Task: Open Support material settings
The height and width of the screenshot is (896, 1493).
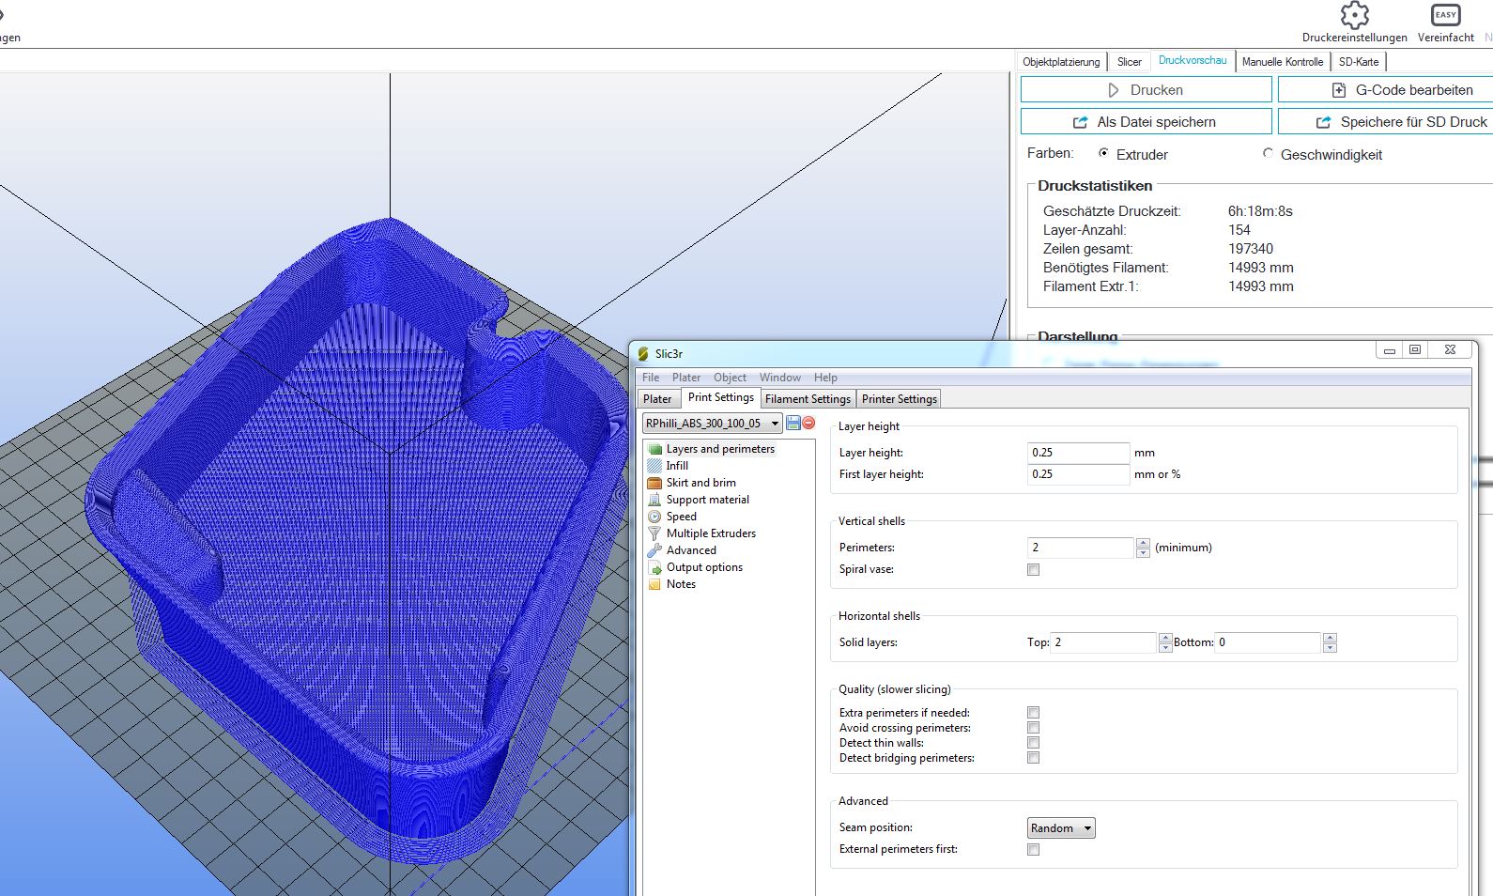Action: coord(707,500)
